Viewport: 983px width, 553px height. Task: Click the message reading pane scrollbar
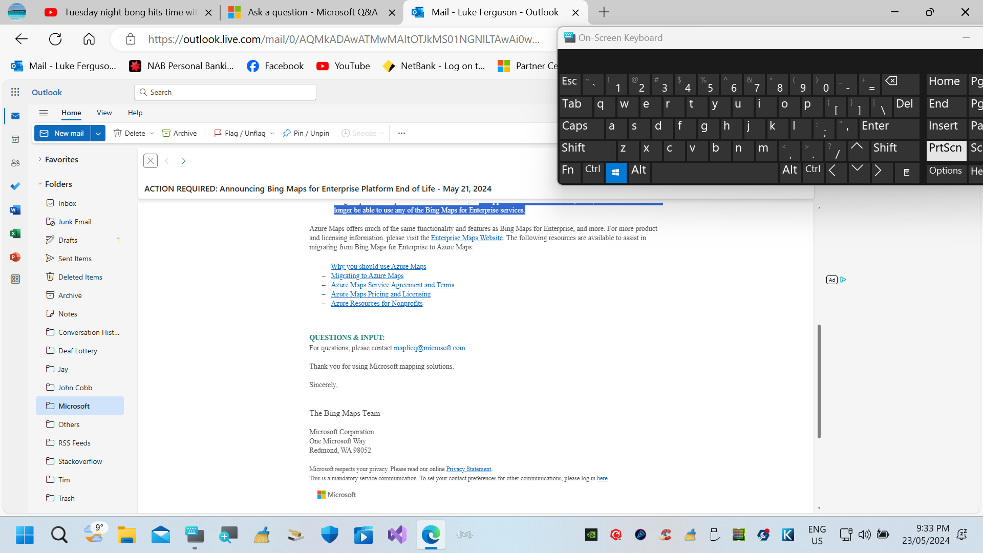(819, 381)
